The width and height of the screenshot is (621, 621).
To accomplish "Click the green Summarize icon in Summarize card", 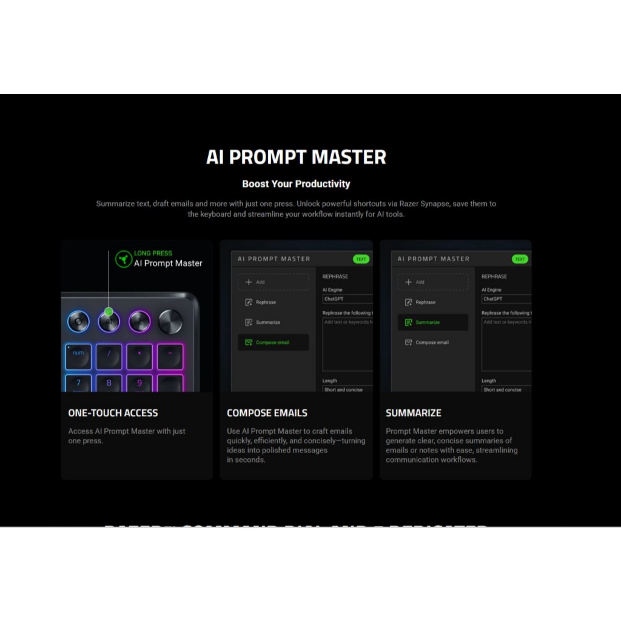I will [x=408, y=323].
